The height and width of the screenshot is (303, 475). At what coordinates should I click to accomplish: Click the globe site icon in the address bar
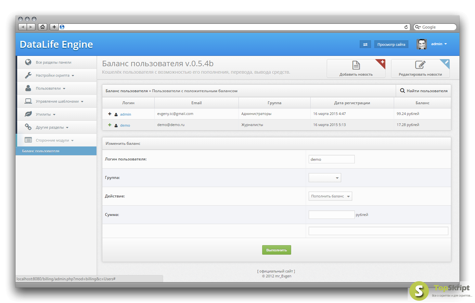pos(62,27)
